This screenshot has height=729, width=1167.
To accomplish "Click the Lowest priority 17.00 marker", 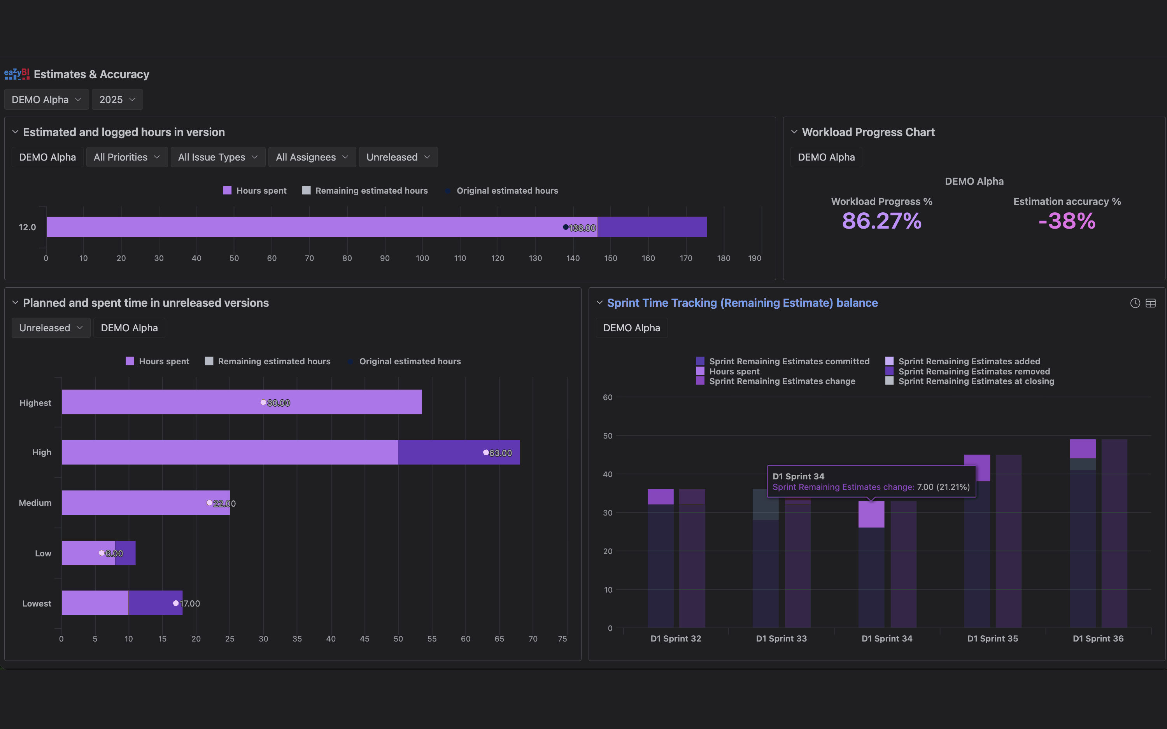I will (x=176, y=603).
